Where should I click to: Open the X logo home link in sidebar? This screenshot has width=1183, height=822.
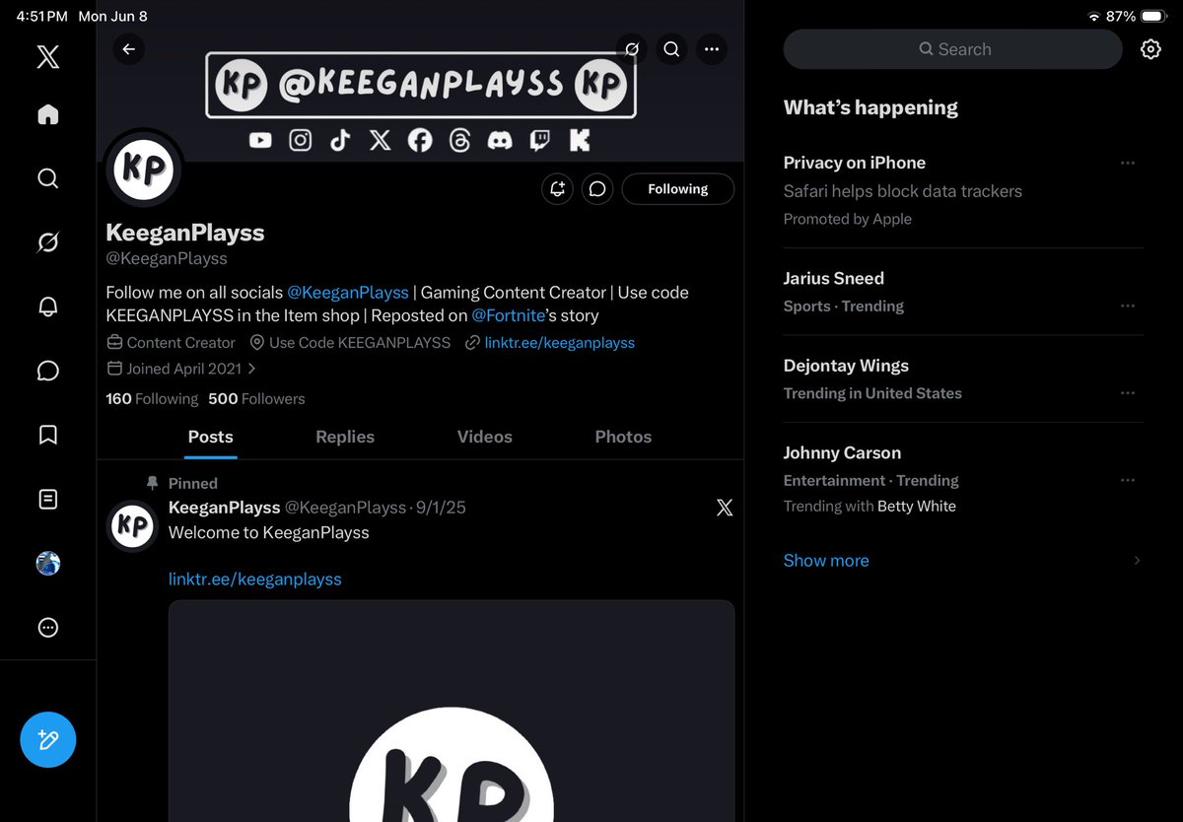pyautogui.click(x=47, y=56)
